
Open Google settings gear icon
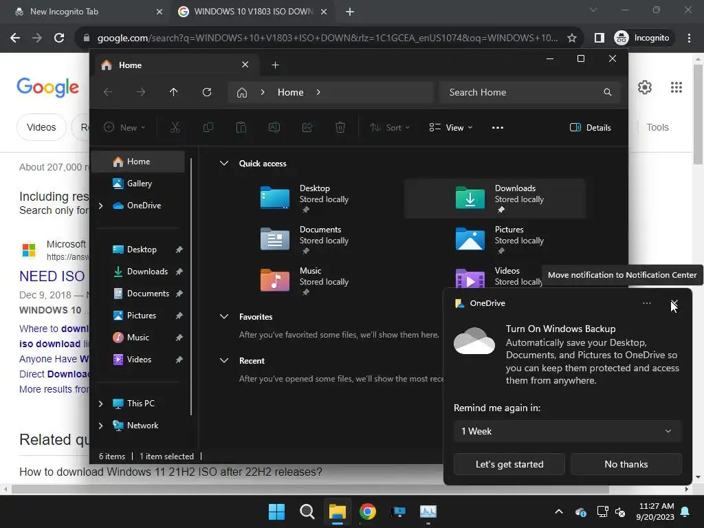click(645, 87)
